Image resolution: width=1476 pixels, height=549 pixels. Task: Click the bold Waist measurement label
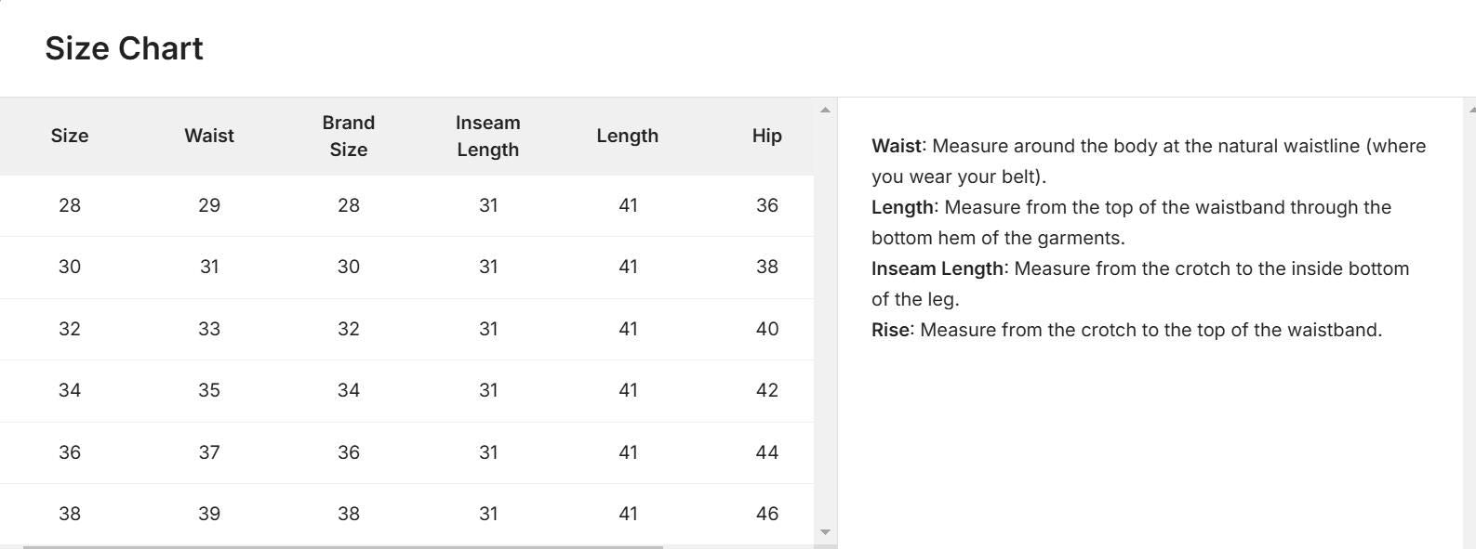(x=896, y=146)
